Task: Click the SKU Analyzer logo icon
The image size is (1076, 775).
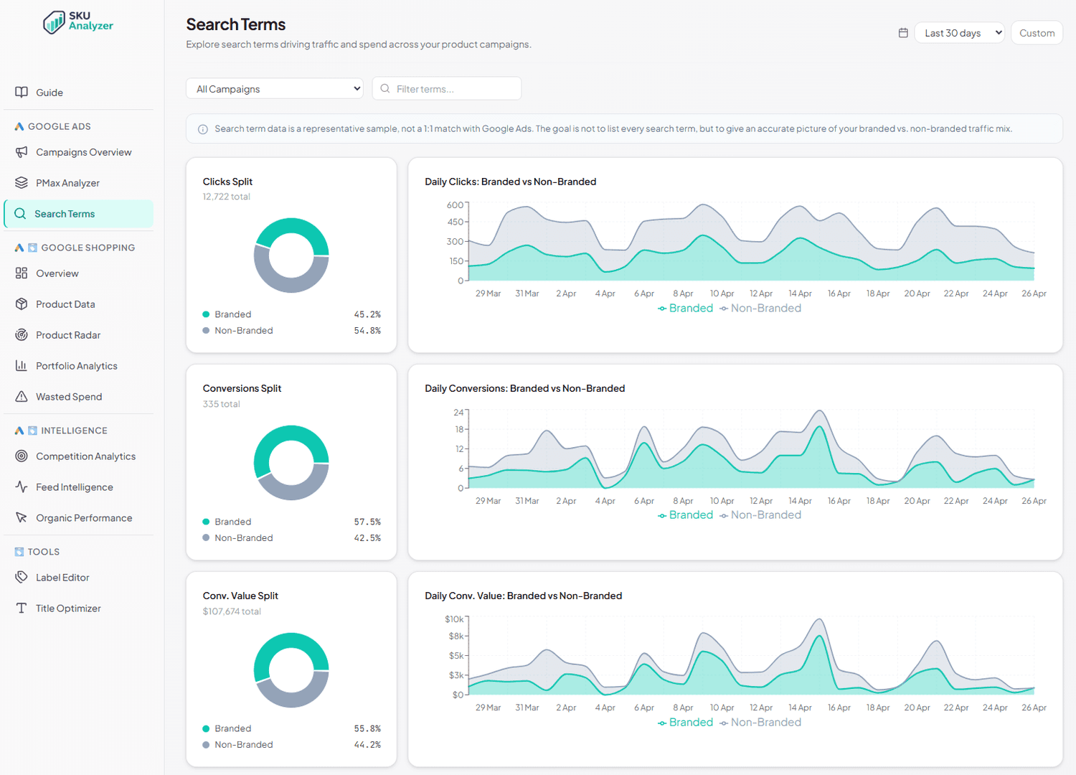Action: click(54, 22)
